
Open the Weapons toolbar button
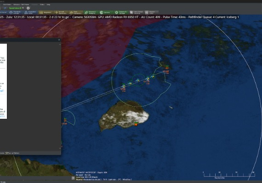pos(91,12)
